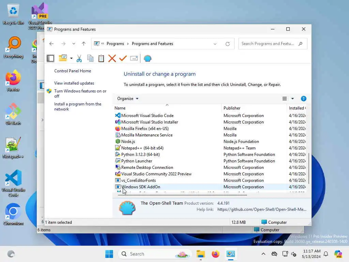Refresh the Programs and Features list

click(x=227, y=44)
